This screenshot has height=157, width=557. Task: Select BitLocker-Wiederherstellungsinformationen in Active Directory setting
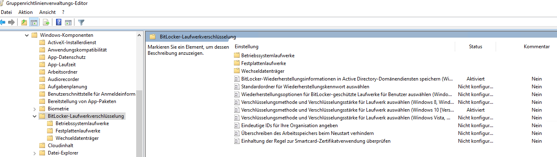click(x=347, y=78)
